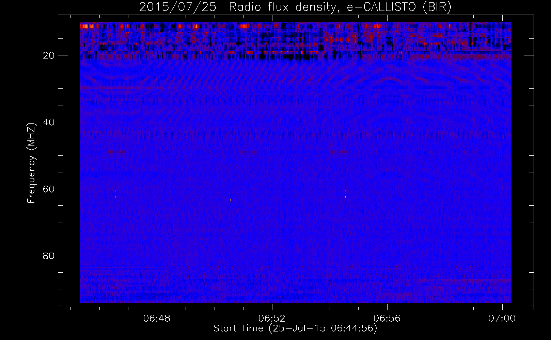Screen dimensions: 551x340
Task: Click the 20 frequency tick label
Action: coord(49,55)
